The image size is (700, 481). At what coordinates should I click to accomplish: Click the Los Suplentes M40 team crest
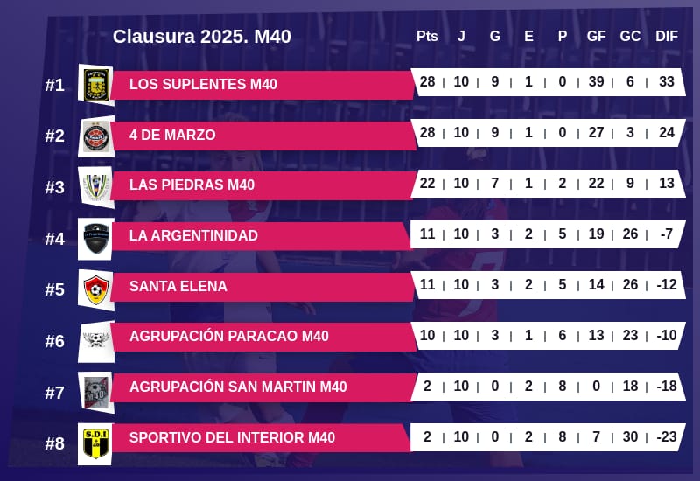(95, 85)
